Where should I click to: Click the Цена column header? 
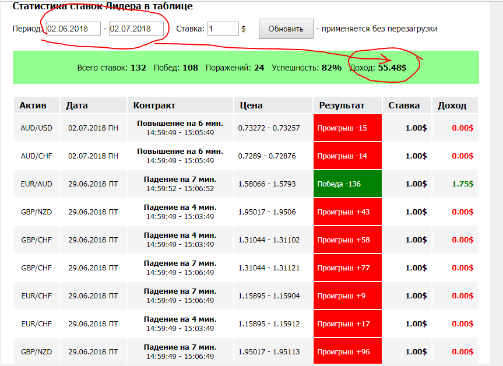click(273, 105)
